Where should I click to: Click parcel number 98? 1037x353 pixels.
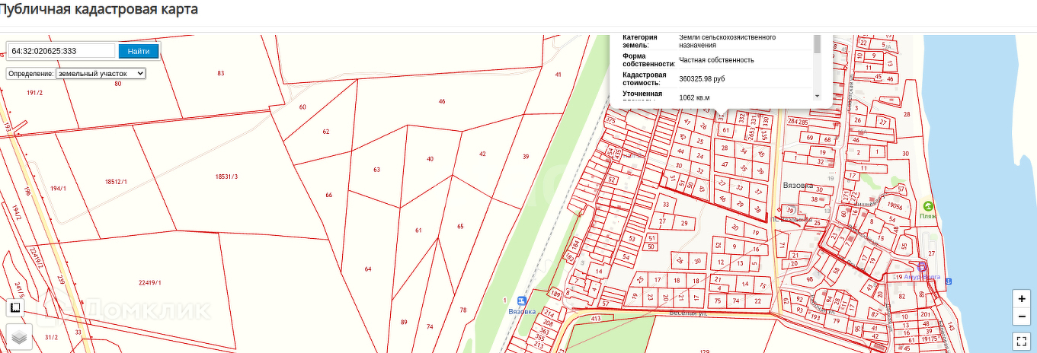click(810, 279)
